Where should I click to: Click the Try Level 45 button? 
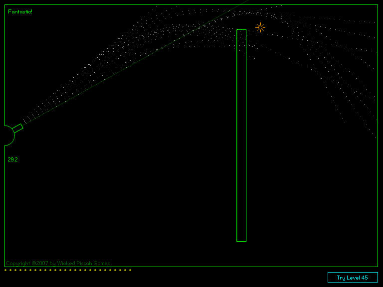coord(353,277)
